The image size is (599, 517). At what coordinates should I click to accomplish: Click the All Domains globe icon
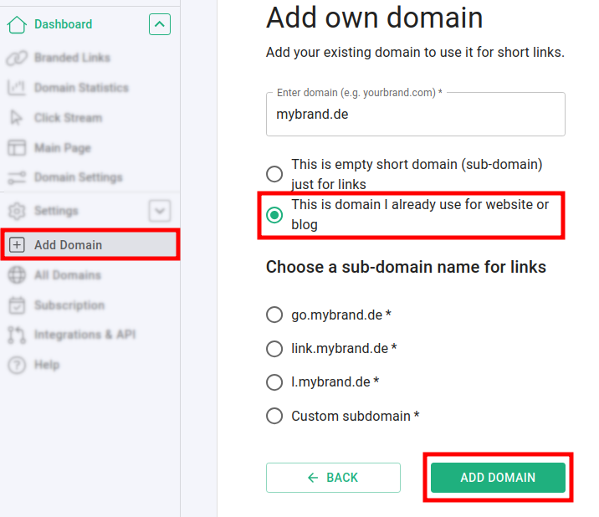point(17,275)
